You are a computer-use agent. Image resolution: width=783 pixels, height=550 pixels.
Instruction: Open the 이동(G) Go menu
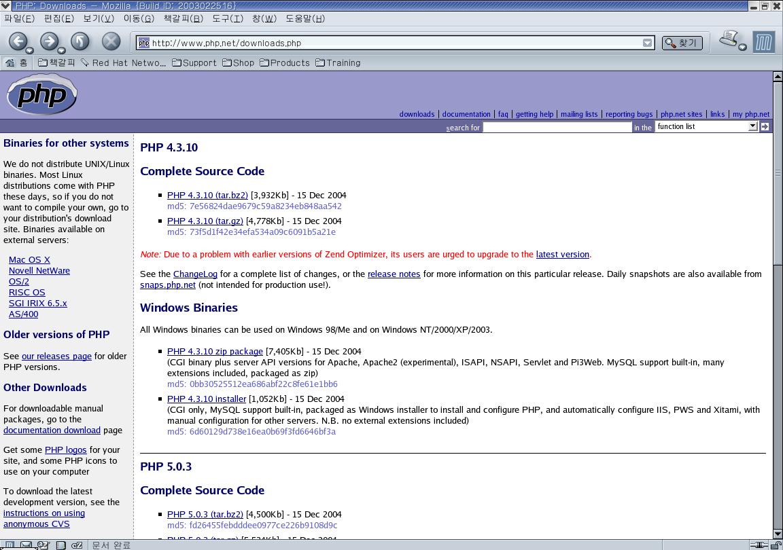click(139, 18)
